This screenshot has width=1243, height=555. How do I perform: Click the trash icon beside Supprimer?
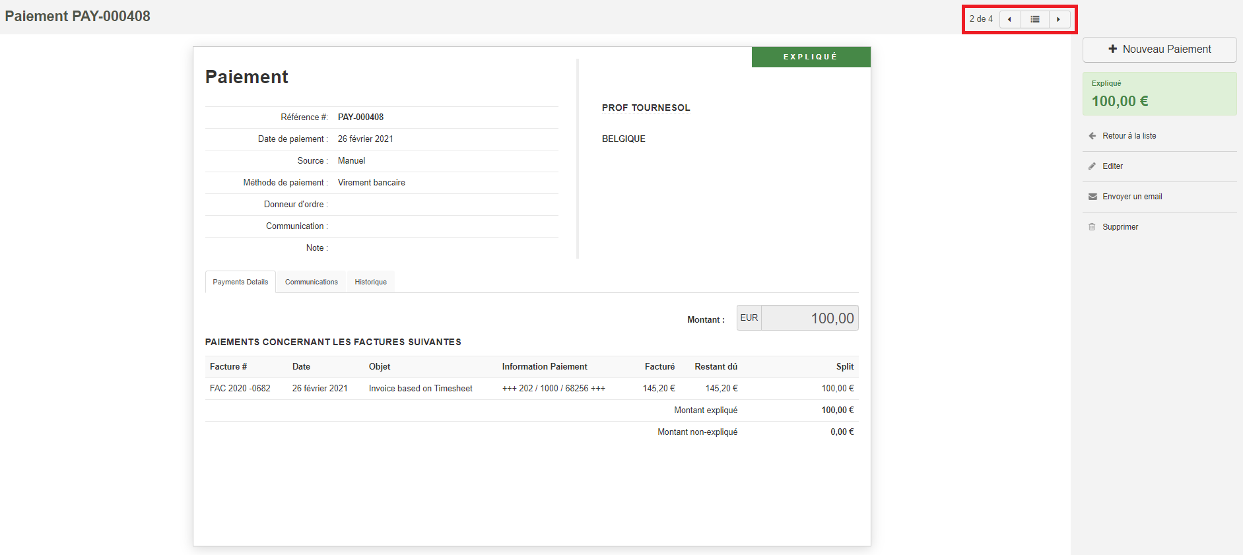click(x=1092, y=227)
